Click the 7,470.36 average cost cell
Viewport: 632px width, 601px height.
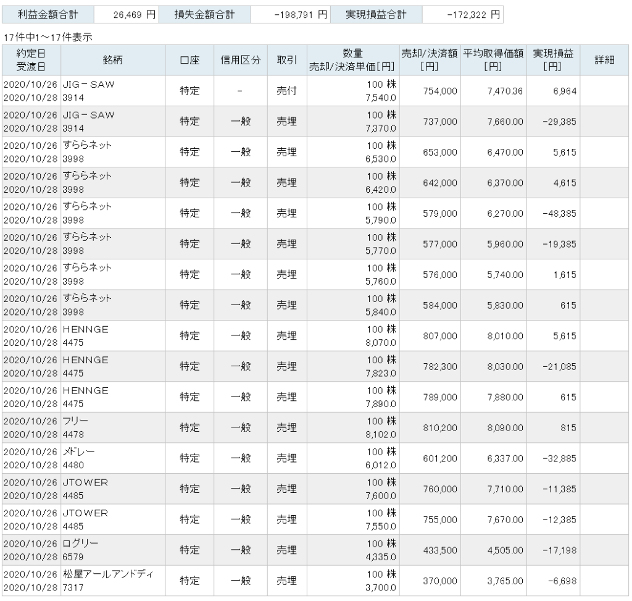tap(493, 91)
